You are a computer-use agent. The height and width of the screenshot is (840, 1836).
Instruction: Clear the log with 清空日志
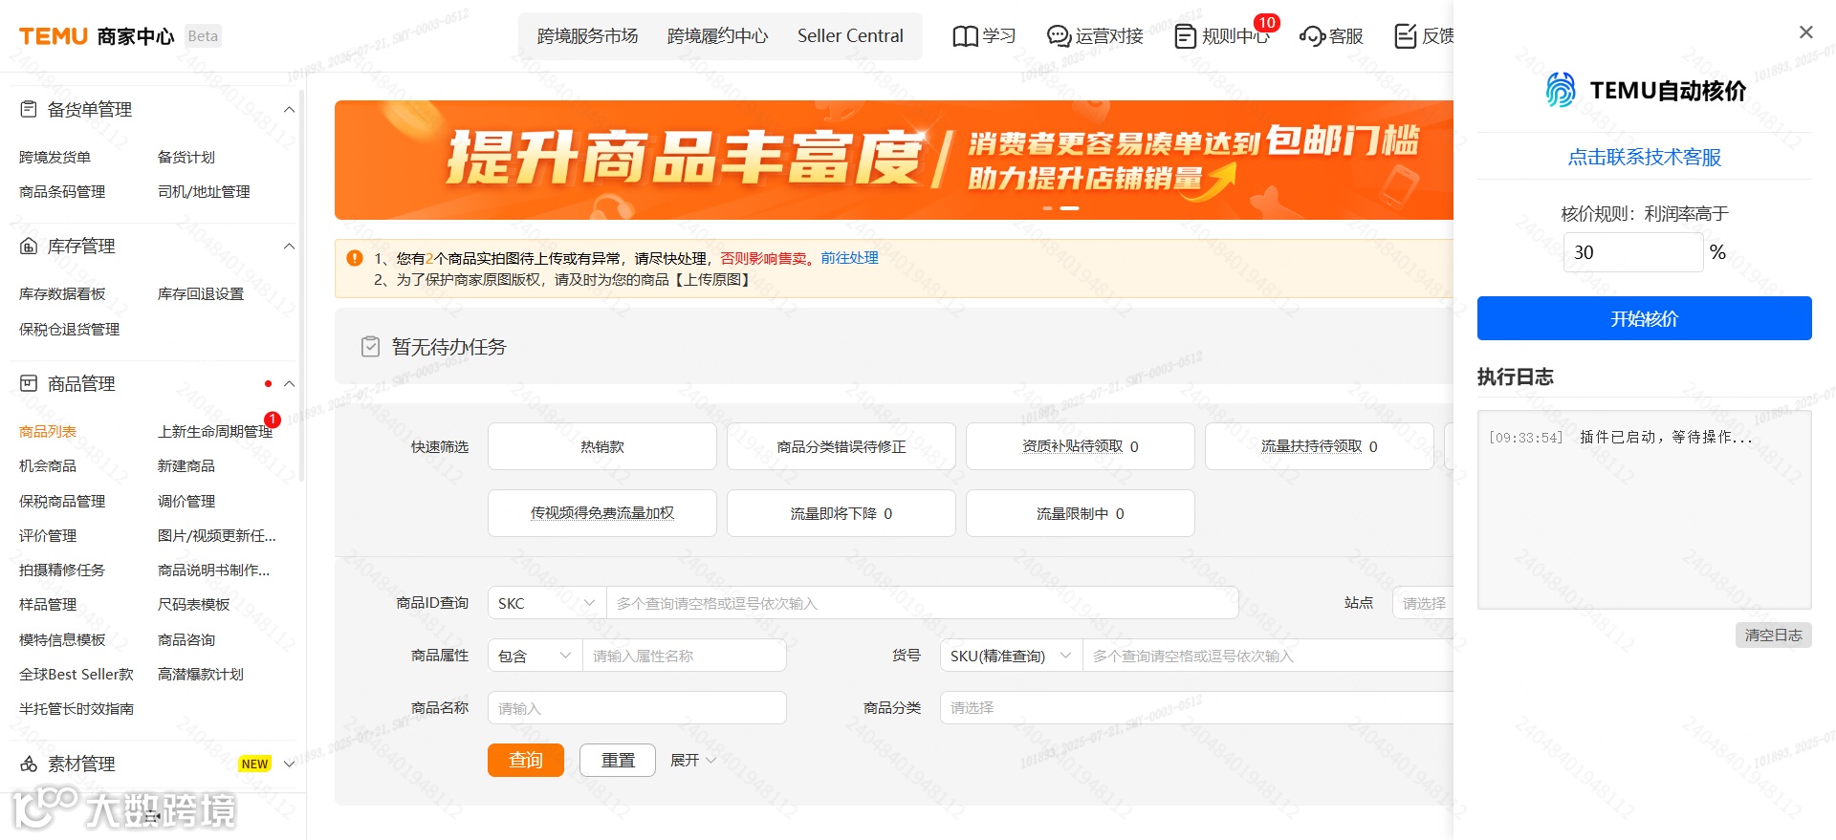pyautogui.click(x=1774, y=635)
